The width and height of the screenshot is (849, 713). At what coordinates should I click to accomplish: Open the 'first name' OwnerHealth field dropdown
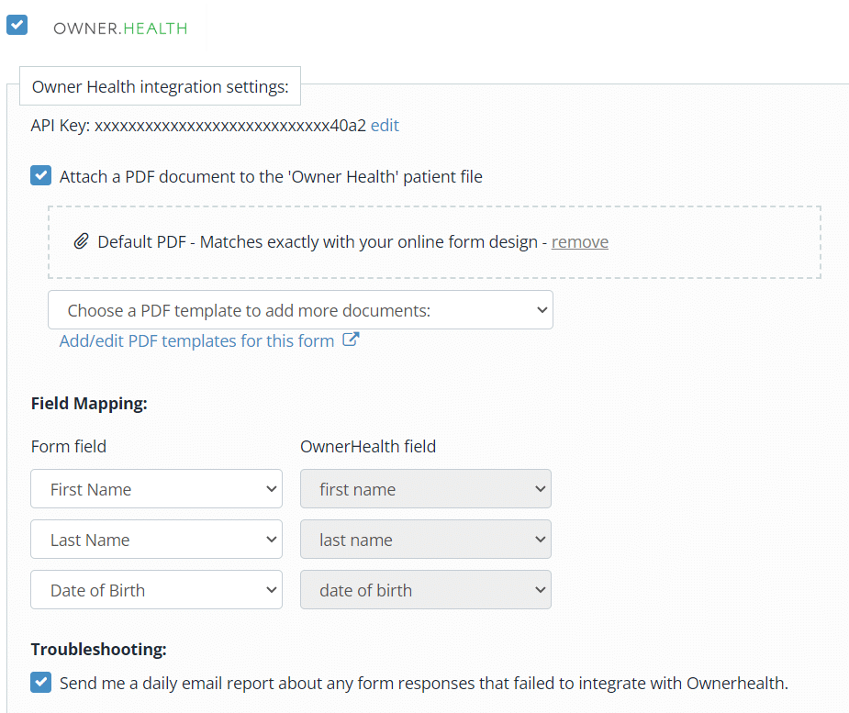click(425, 489)
